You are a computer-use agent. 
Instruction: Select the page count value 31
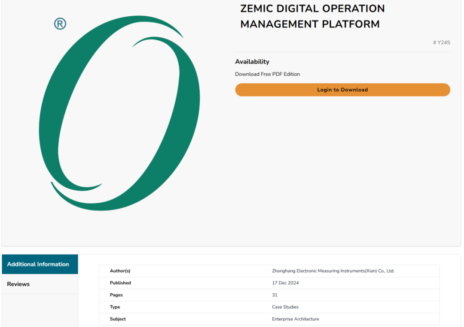[275, 295]
